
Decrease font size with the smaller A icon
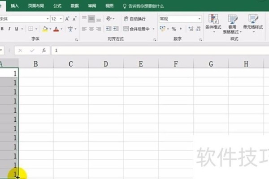[74, 19]
